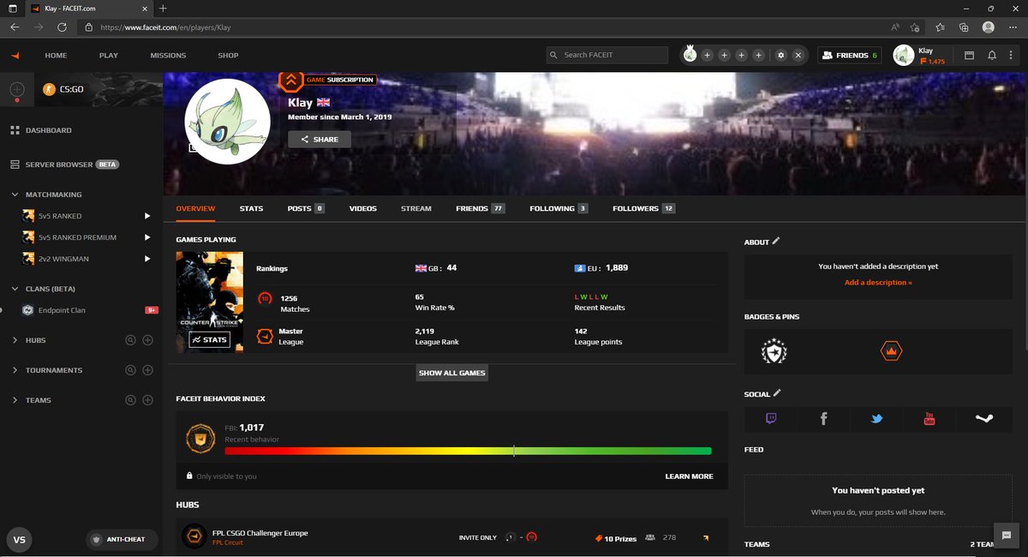The height and width of the screenshot is (557, 1028).
Task: Open Server Browser icon in sidebar
Action: tap(15, 164)
